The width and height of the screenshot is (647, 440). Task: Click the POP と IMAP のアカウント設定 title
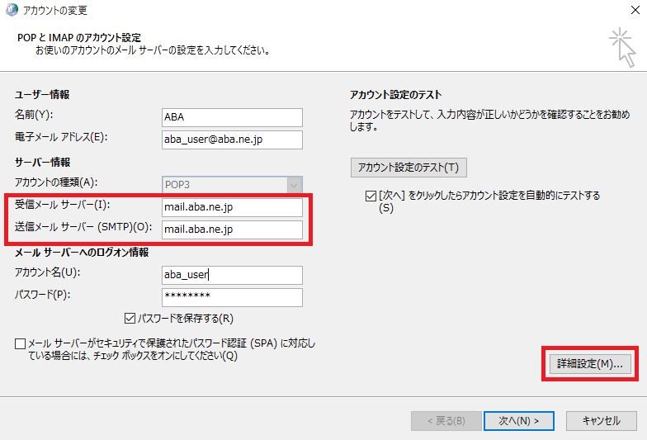point(79,38)
